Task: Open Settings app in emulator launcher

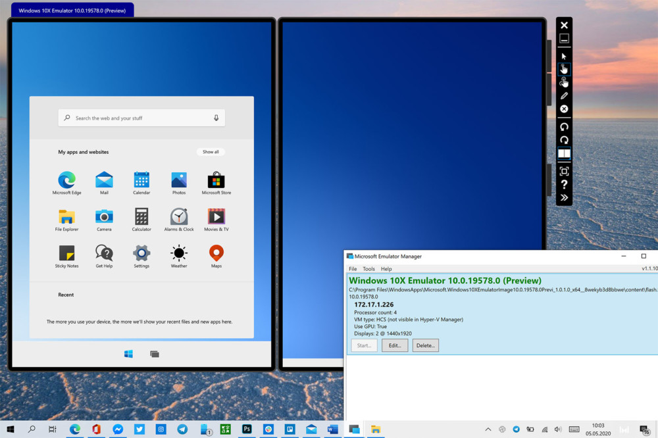Action: click(x=141, y=256)
